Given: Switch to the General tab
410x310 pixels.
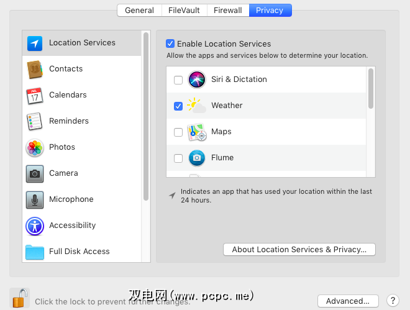Looking at the screenshot, I should coord(139,11).
